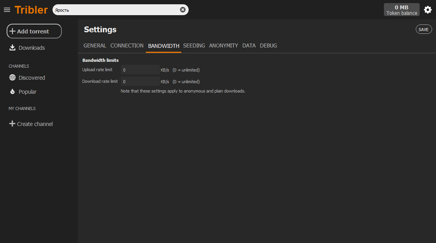Screen dimensions: 436x243
Task: Switch to the Debug tab
Action: point(268,45)
